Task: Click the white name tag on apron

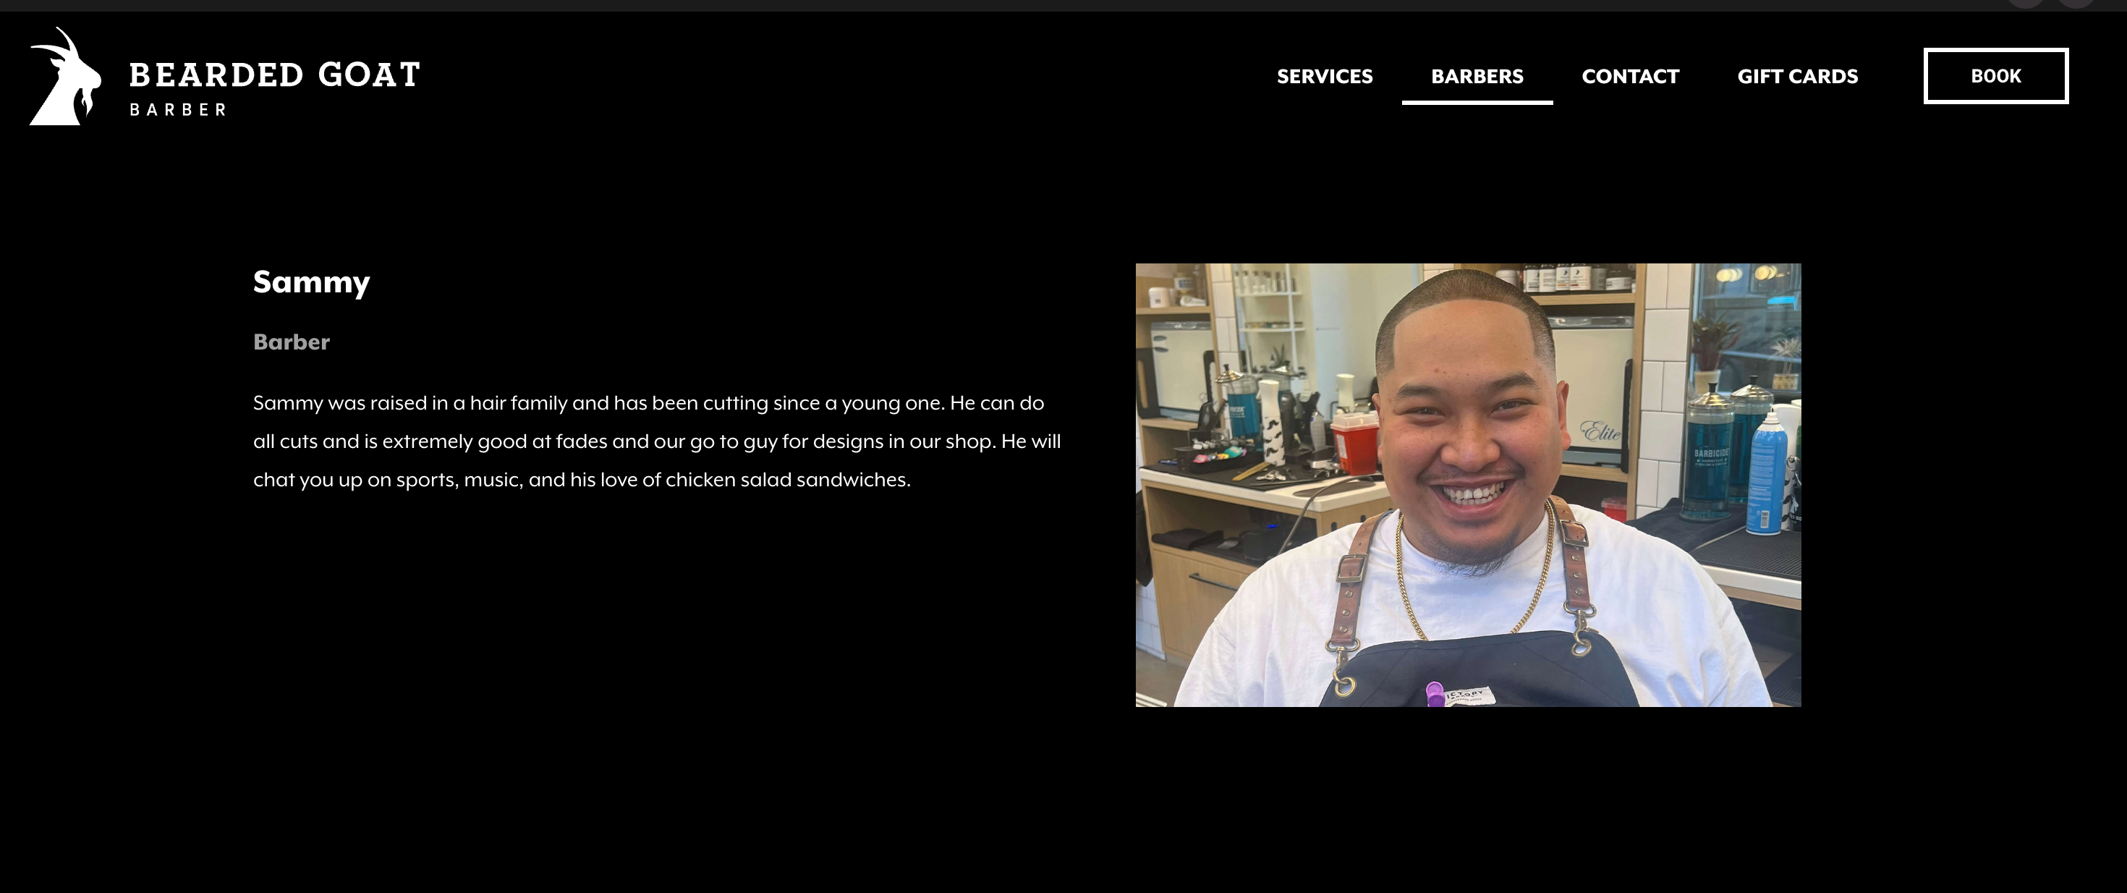Action: click(x=1468, y=695)
